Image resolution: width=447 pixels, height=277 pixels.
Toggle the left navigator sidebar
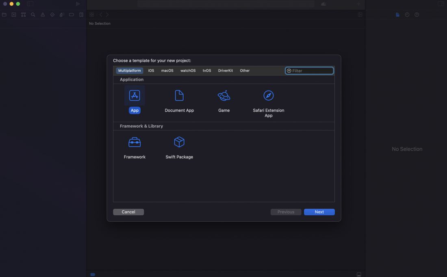click(x=30, y=4)
